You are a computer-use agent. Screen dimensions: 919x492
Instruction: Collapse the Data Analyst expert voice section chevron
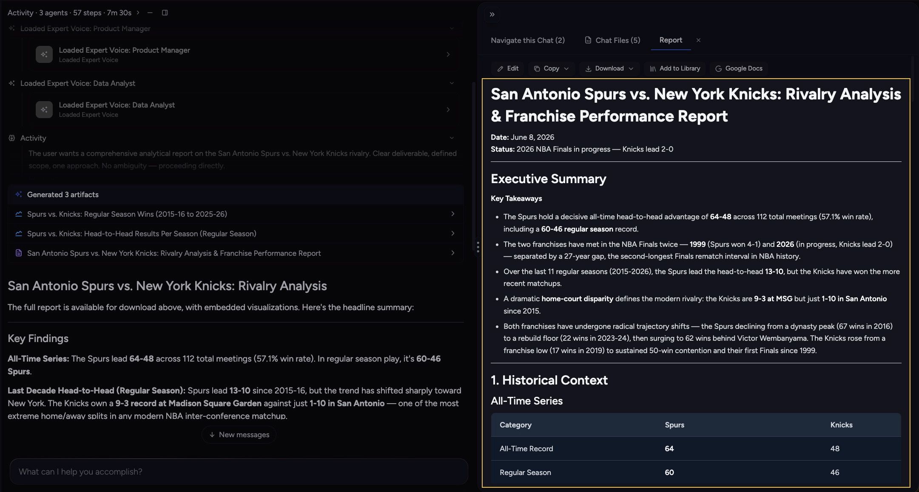[452, 83]
